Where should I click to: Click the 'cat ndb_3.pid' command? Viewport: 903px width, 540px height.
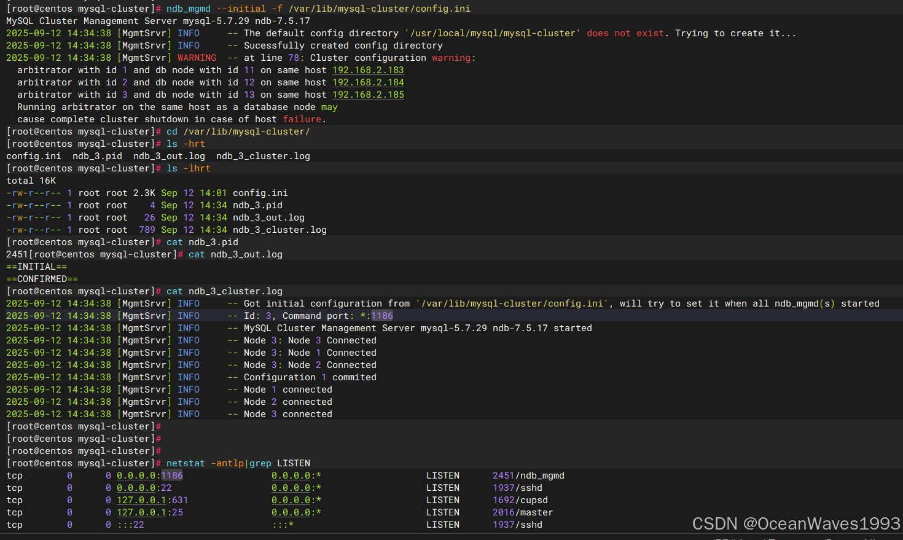click(x=202, y=242)
